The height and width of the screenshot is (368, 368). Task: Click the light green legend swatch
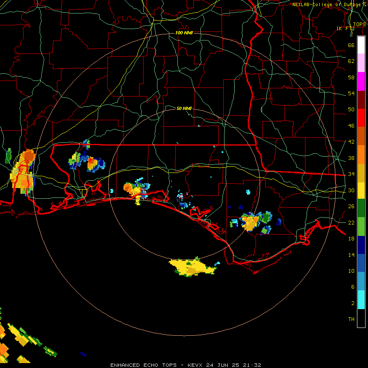coord(361,227)
